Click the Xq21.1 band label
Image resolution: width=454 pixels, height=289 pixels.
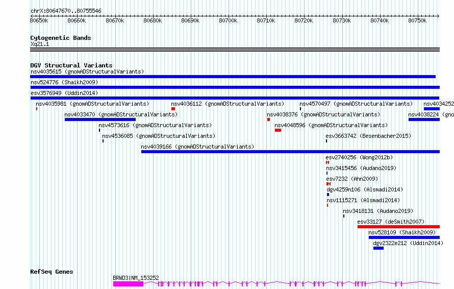click(40, 44)
